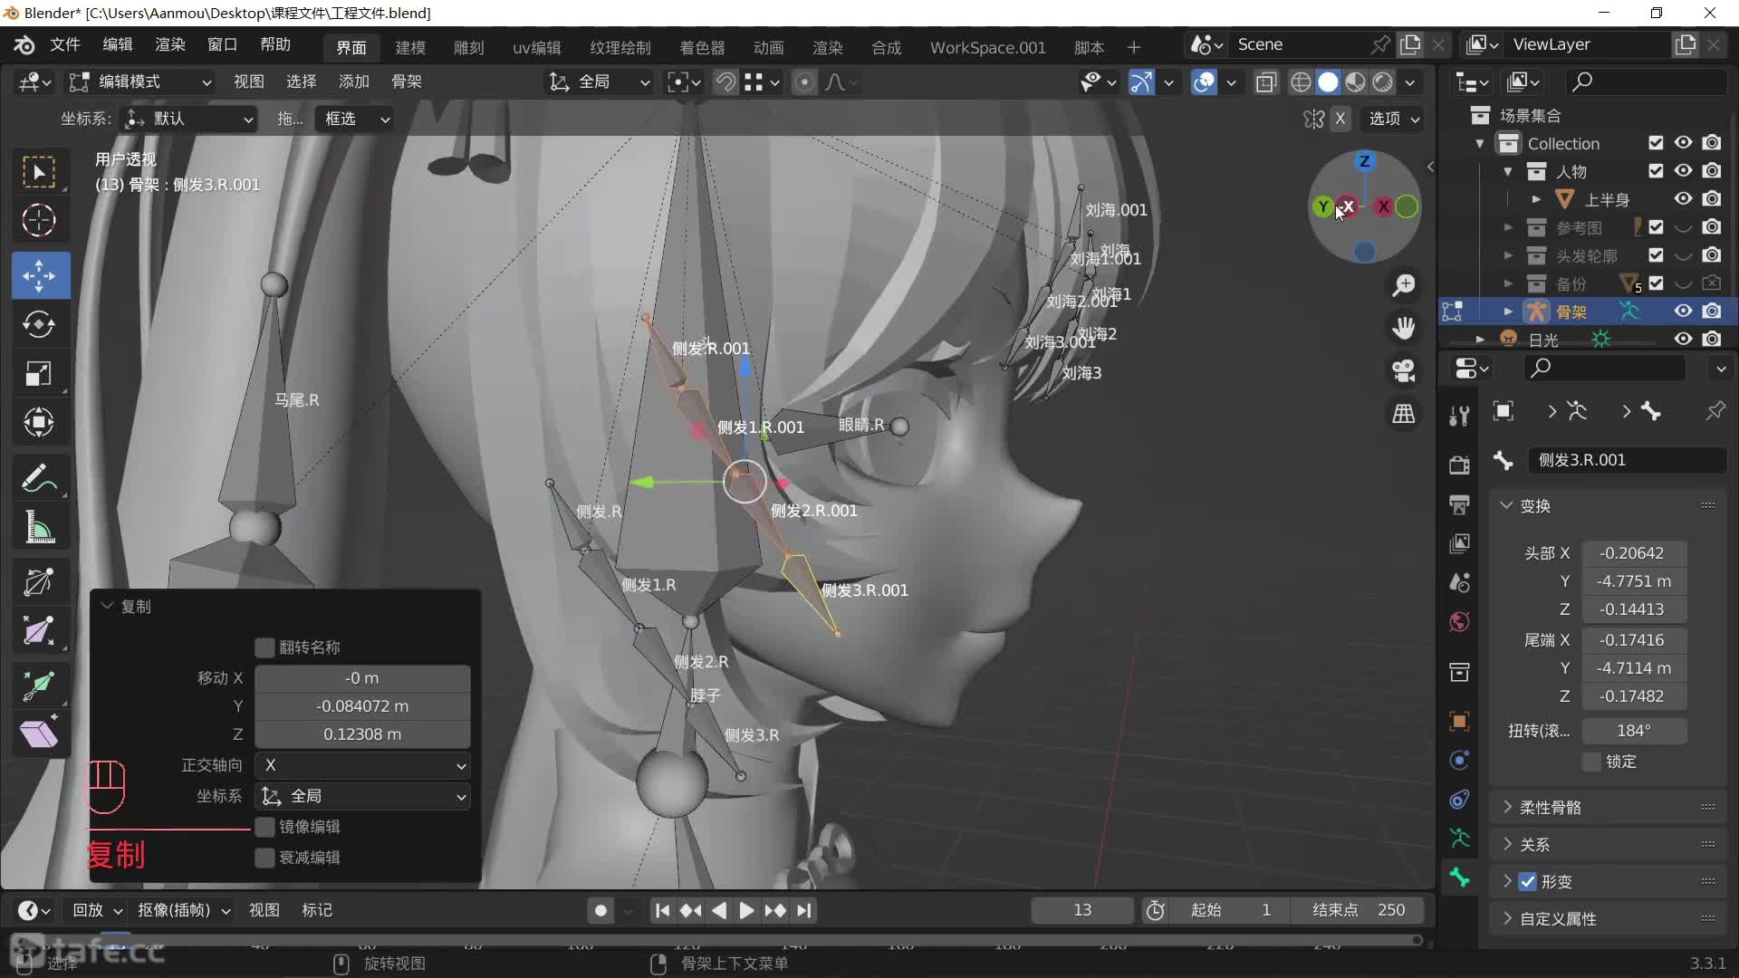The image size is (1739, 978).
Task: Enable the 衰减编辑 checkbox
Action: click(x=264, y=858)
